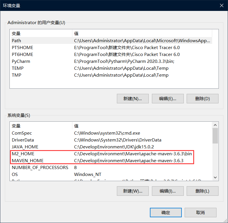Select the OS system variable row
The width and height of the screenshot is (228, 223).
tap(111, 174)
